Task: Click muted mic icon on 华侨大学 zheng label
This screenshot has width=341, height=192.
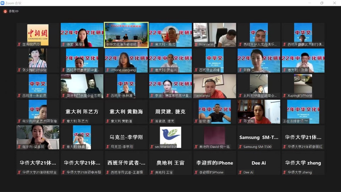Action: click(285, 172)
